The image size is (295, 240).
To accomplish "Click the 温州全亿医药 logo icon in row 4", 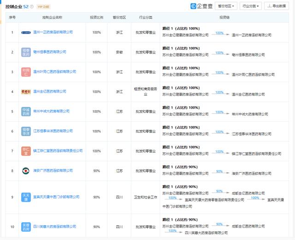I will (x=26, y=92).
